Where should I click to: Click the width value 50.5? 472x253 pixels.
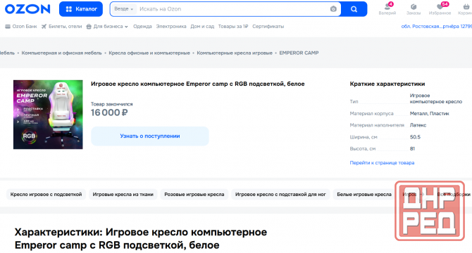pos(415,137)
